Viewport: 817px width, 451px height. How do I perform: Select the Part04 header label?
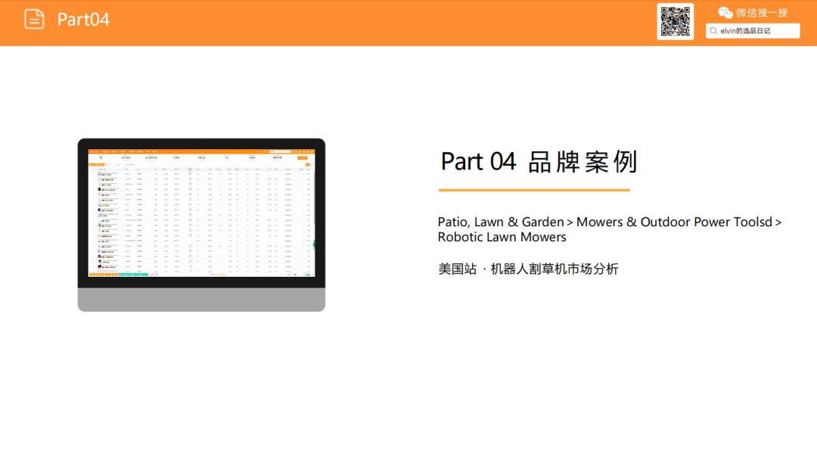[83, 20]
